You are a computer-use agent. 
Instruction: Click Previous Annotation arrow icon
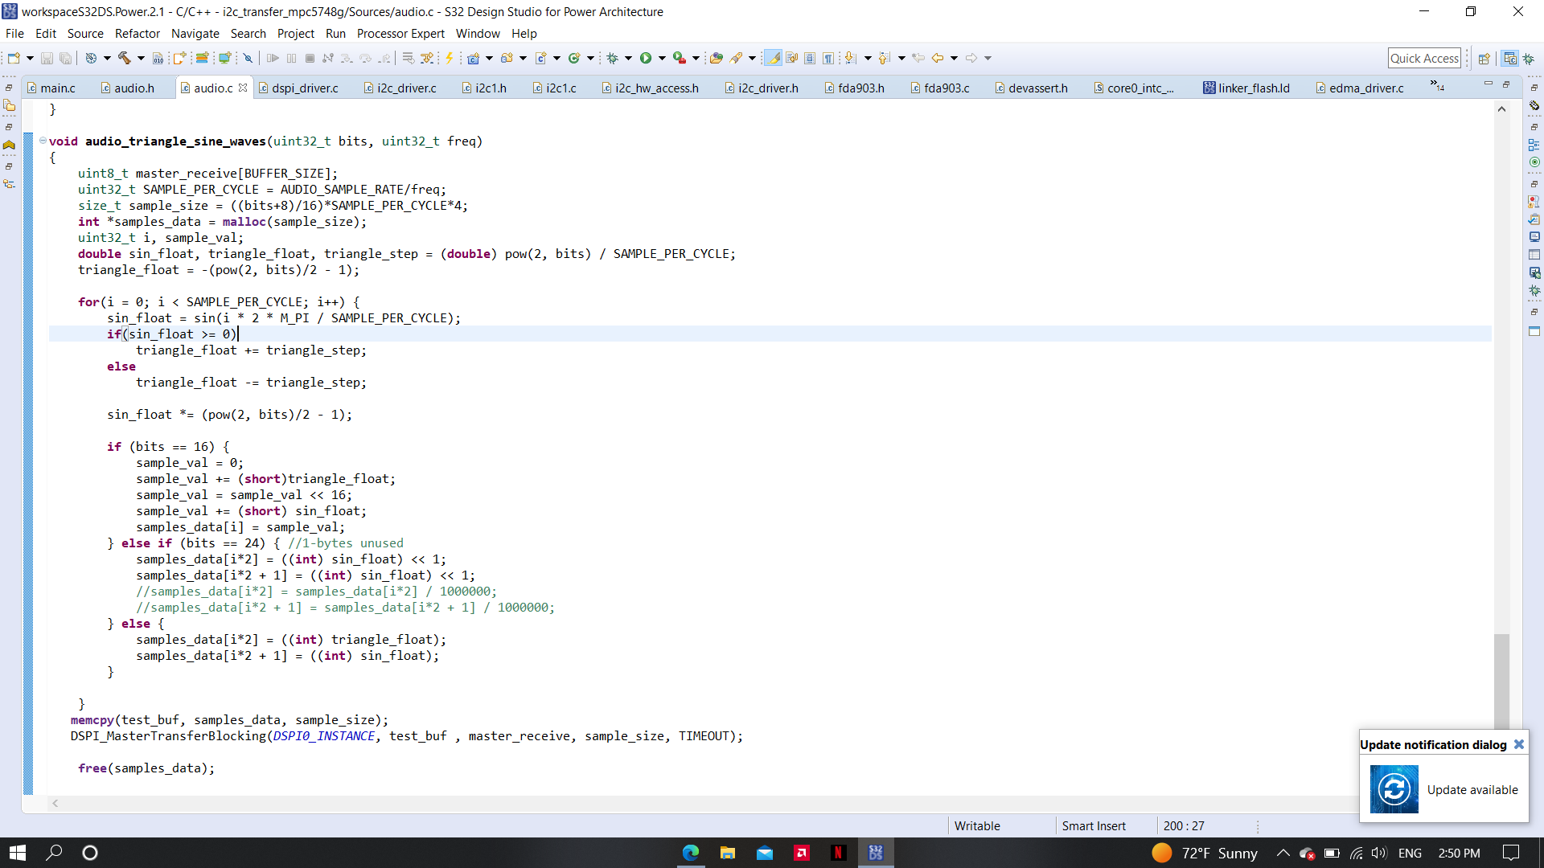(885, 58)
